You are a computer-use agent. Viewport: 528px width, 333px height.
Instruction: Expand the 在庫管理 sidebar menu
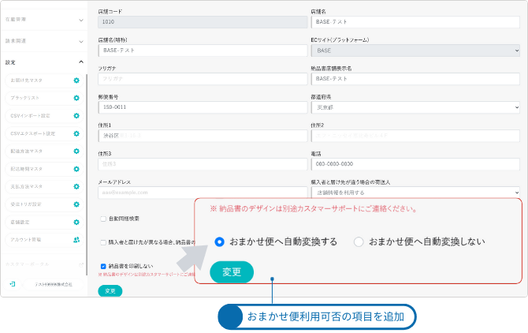click(x=80, y=20)
